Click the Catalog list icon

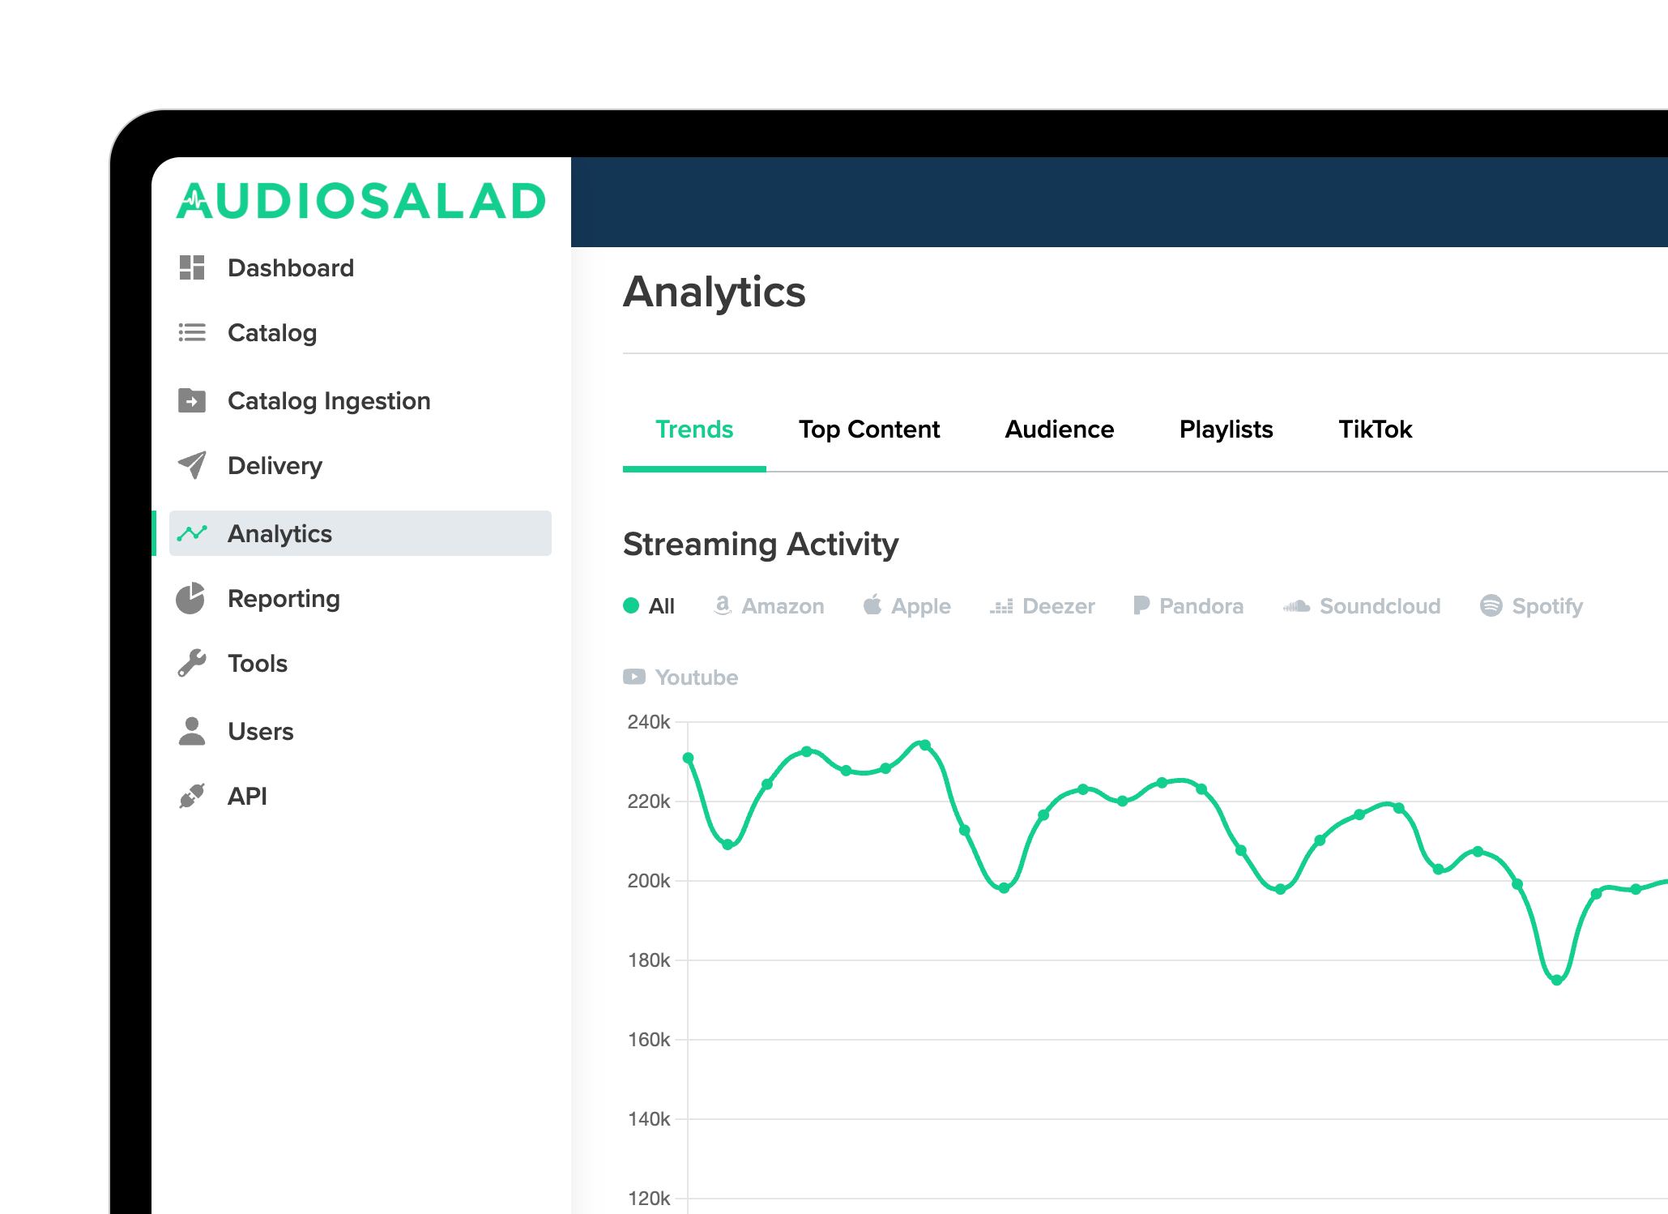click(x=192, y=332)
